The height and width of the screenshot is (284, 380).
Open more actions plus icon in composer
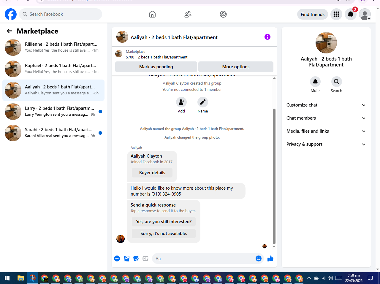tap(117, 258)
